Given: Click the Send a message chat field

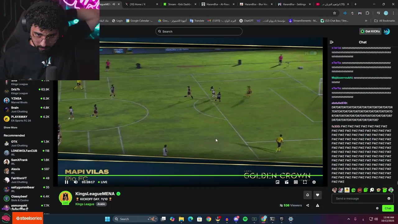Looking at the screenshot, I should (x=363, y=198).
